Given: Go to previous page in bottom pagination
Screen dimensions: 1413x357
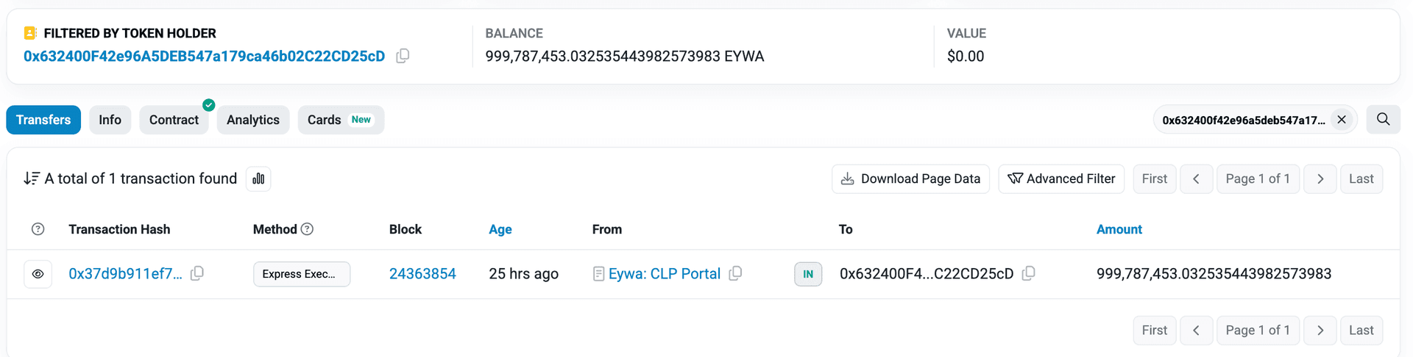Looking at the screenshot, I should 1196,330.
